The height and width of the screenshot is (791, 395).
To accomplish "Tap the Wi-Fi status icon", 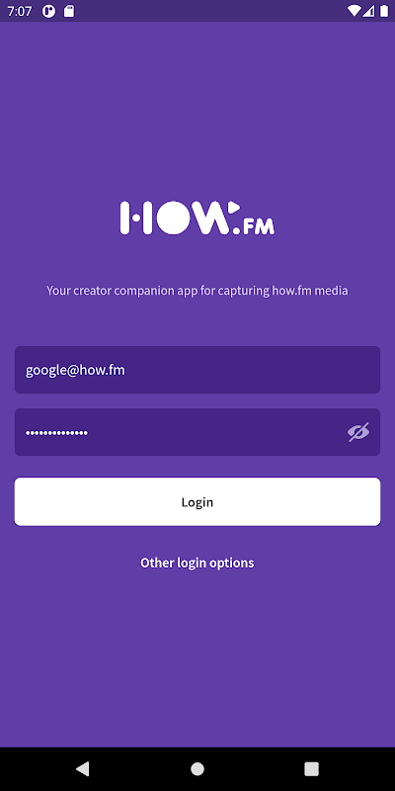I will (x=355, y=11).
